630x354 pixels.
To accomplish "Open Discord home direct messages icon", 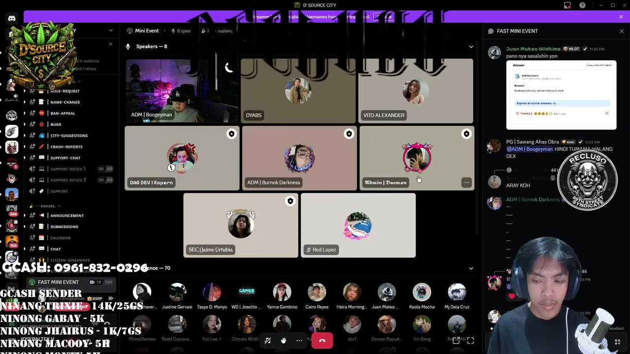I will tap(12, 19).
